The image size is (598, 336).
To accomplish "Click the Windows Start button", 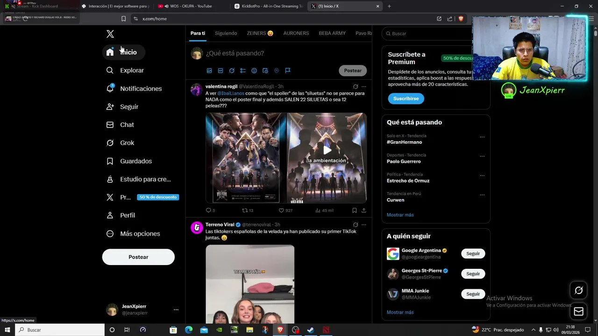I will (7, 330).
